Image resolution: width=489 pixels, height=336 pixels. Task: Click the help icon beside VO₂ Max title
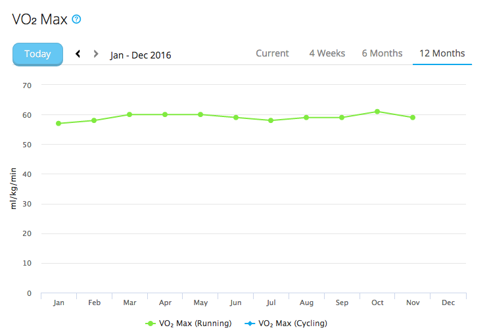tap(76, 19)
